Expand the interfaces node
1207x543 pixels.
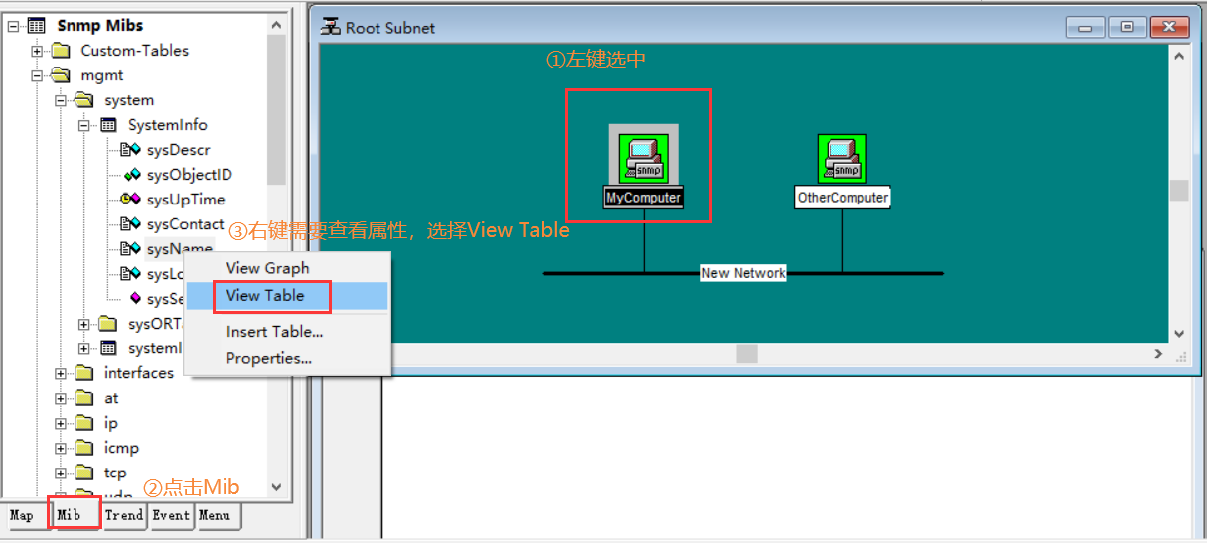tap(61, 373)
